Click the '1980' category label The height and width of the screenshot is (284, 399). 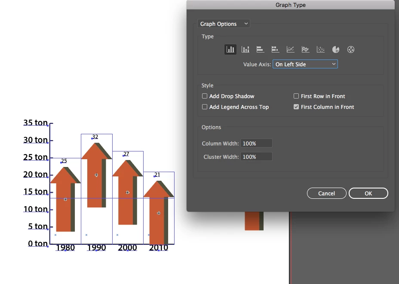[65, 247]
